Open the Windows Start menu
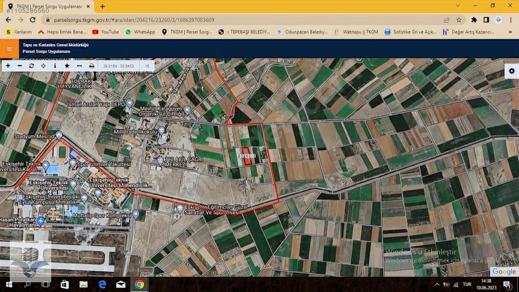519x292 pixels. tap(9, 284)
